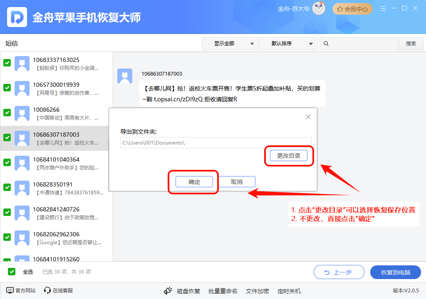Uncheck the 10682841240726 message checkbox
This screenshot has width=426, height=299.
[x=7, y=213]
